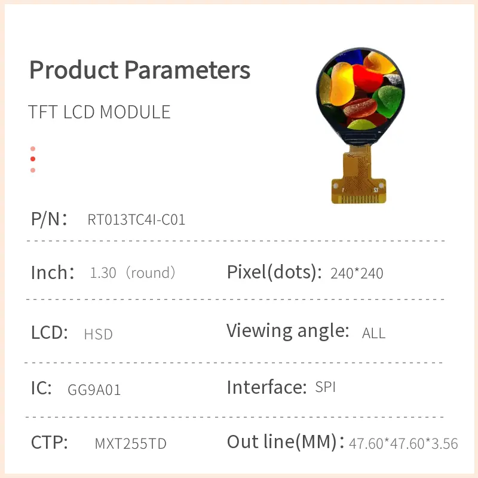Select the TFT LCD MODULE subtitle

[99, 112]
